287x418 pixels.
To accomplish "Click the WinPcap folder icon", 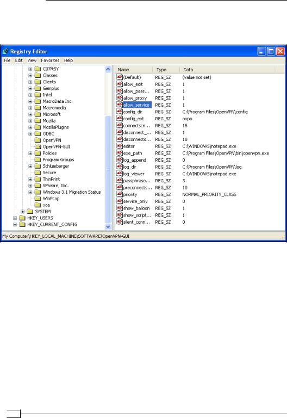I will click(38, 198).
